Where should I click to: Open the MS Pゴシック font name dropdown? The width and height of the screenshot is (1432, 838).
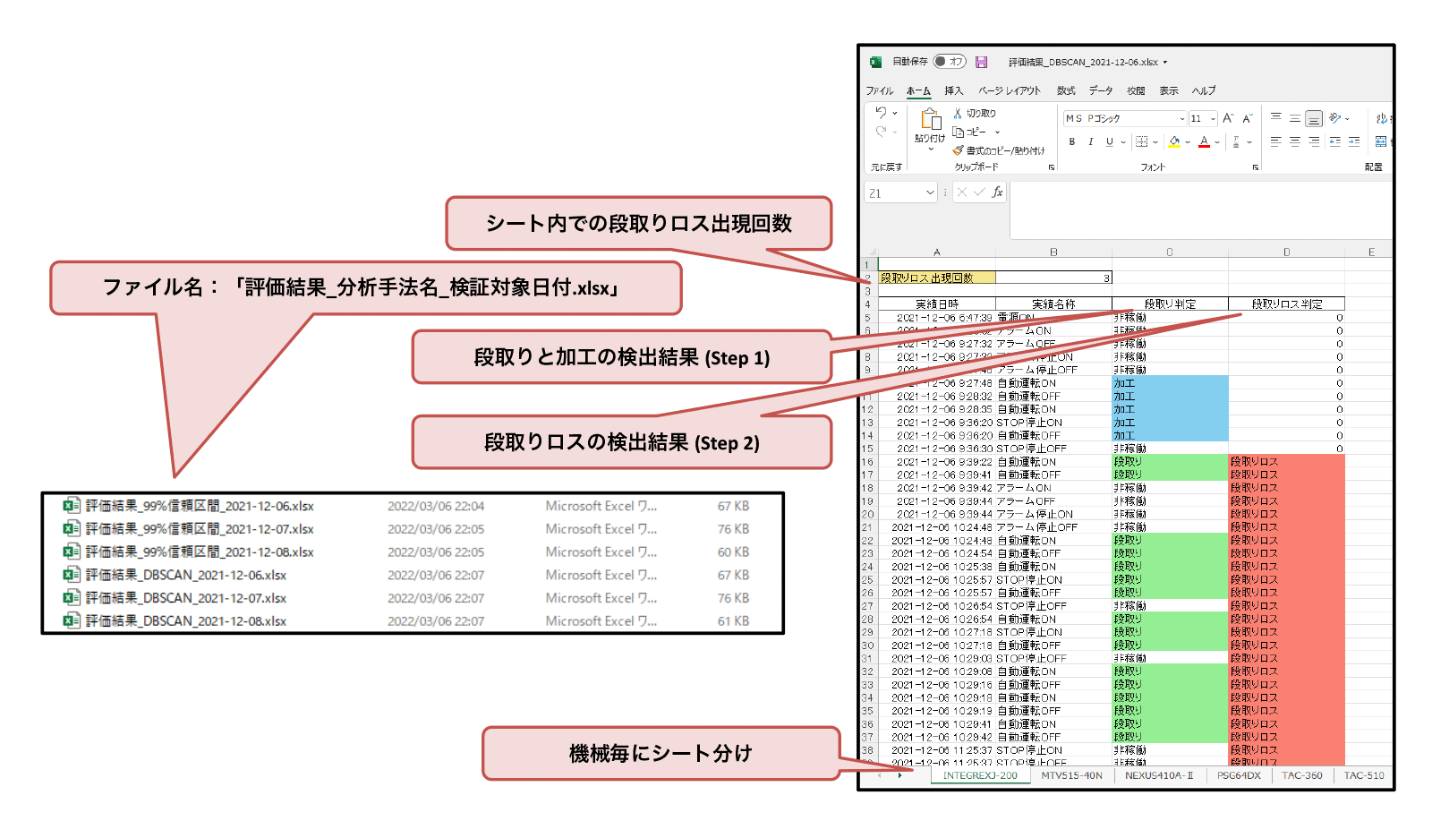pyautogui.click(x=1181, y=118)
